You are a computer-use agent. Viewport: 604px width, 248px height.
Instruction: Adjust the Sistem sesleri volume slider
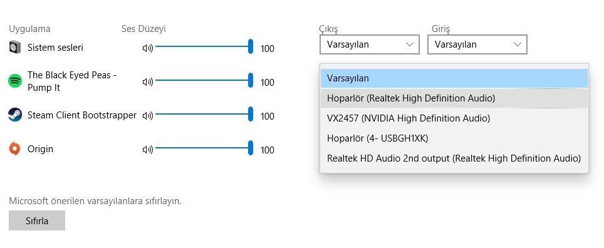[x=204, y=46]
